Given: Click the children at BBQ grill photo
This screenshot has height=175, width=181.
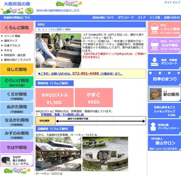Looking at the screenshot, I should [x=58, y=51].
